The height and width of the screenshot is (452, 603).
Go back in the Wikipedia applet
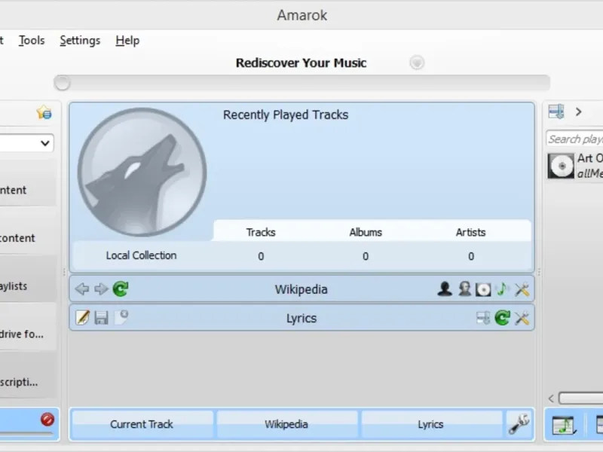[82, 289]
